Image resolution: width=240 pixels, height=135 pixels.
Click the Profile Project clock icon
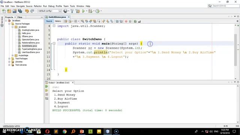click(97, 11)
